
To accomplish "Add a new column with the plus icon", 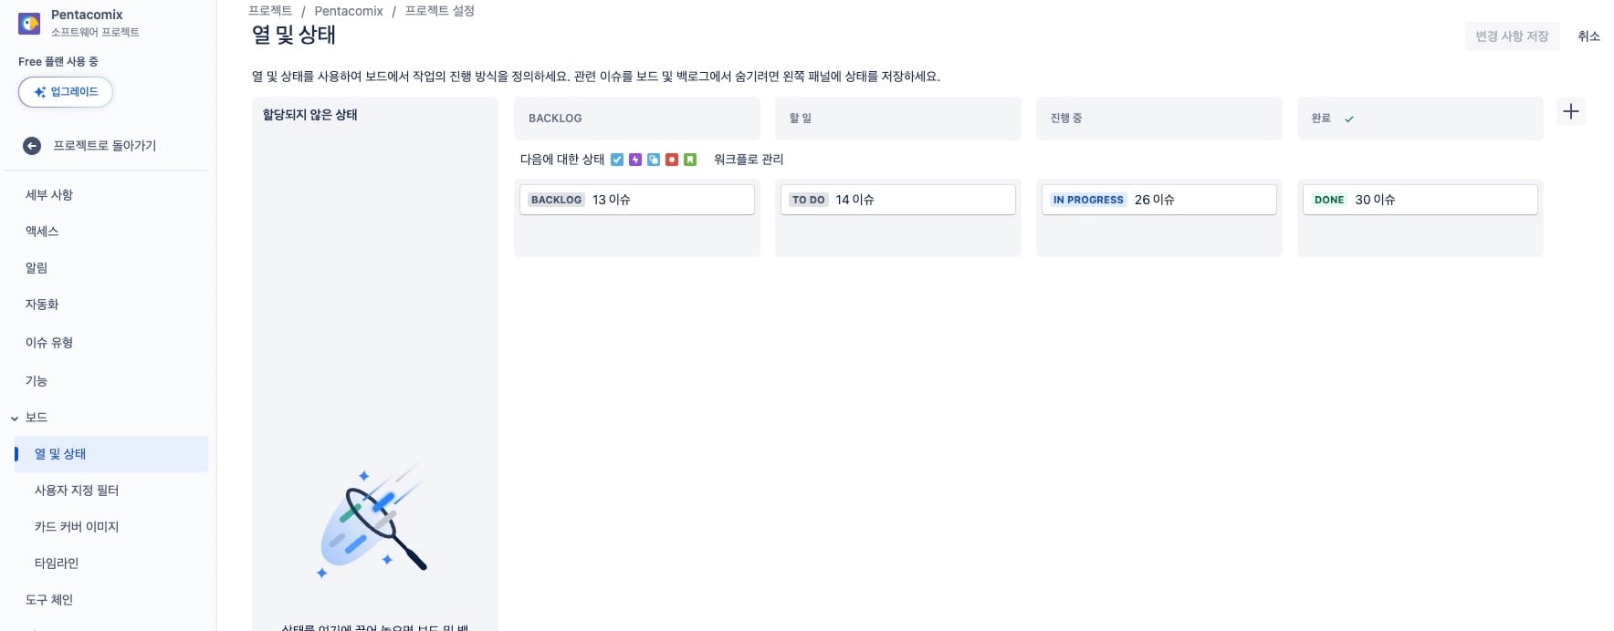I will point(1570,111).
